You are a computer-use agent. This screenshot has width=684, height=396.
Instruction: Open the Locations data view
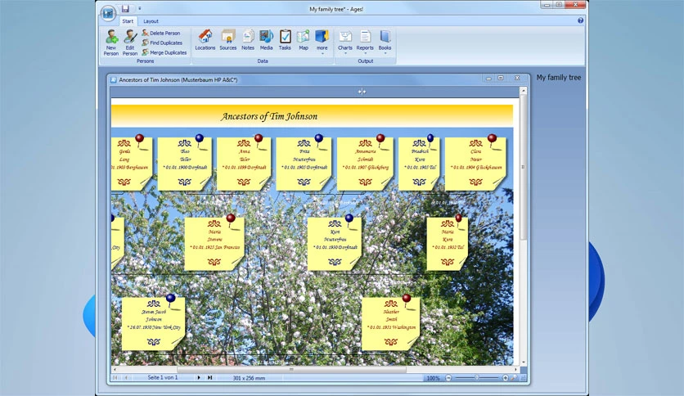pyautogui.click(x=205, y=40)
